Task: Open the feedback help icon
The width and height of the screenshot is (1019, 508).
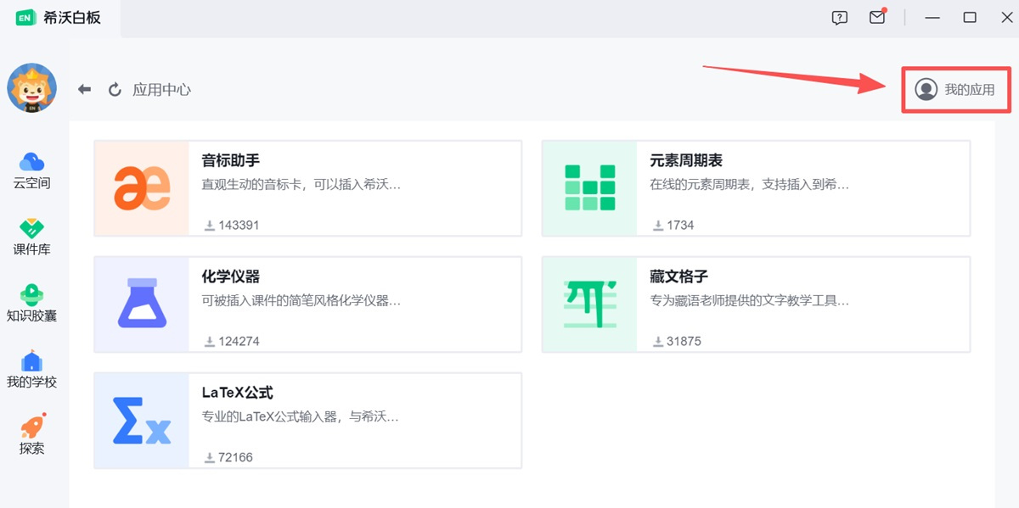Action: coord(840,18)
